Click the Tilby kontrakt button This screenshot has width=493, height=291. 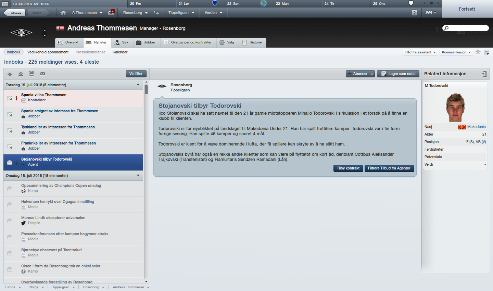tap(348, 168)
